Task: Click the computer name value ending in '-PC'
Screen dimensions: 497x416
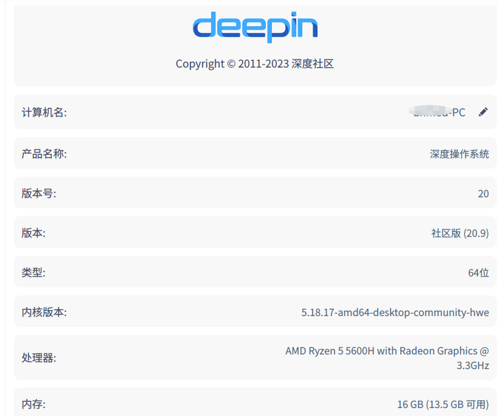Action: point(437,112)
